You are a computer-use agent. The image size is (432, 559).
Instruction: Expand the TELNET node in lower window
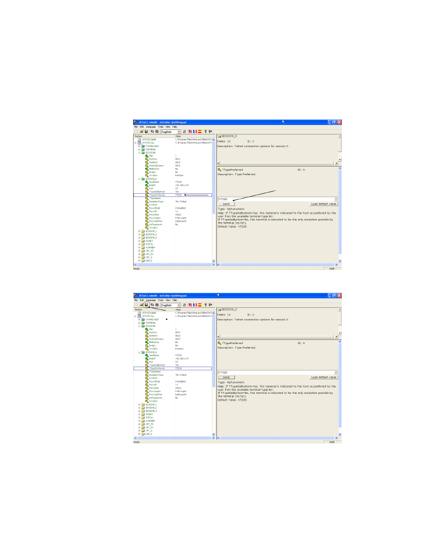point(139,414)
